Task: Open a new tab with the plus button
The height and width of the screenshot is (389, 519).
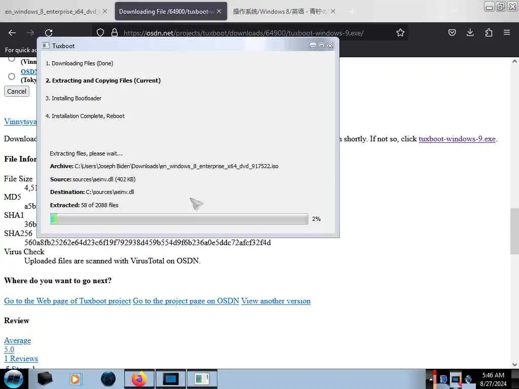Action: tap(352, 12)
